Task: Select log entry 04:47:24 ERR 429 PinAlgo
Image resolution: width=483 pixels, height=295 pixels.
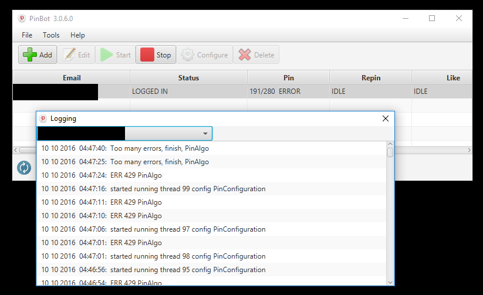Action: [x=211, y=175]
